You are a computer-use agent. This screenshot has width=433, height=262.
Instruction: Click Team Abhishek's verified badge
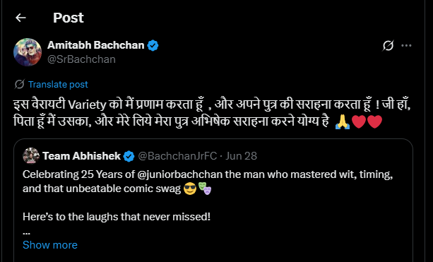pyautogui.click(x=129, y=156)
